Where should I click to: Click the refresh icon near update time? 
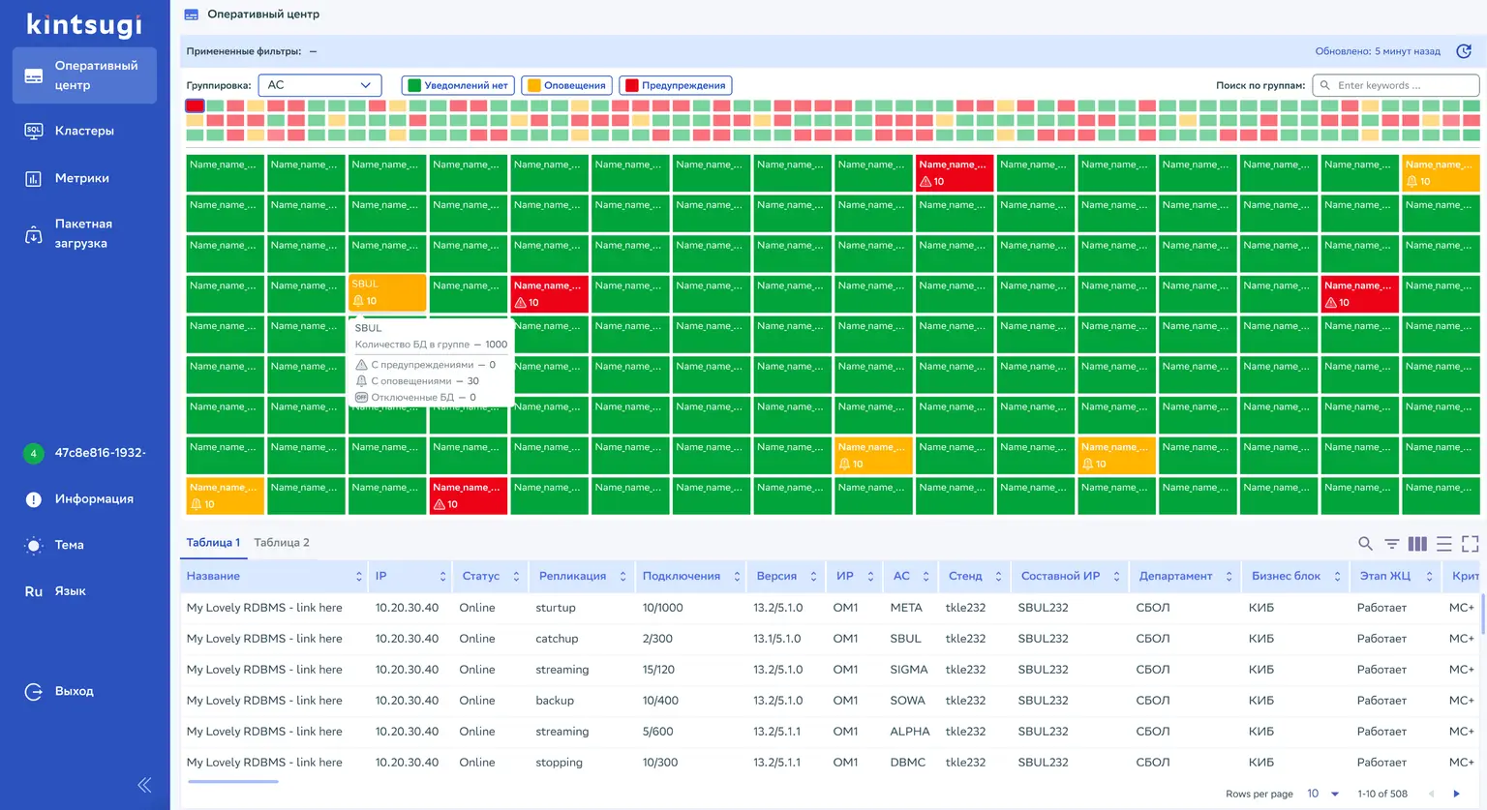[1464, 51]
